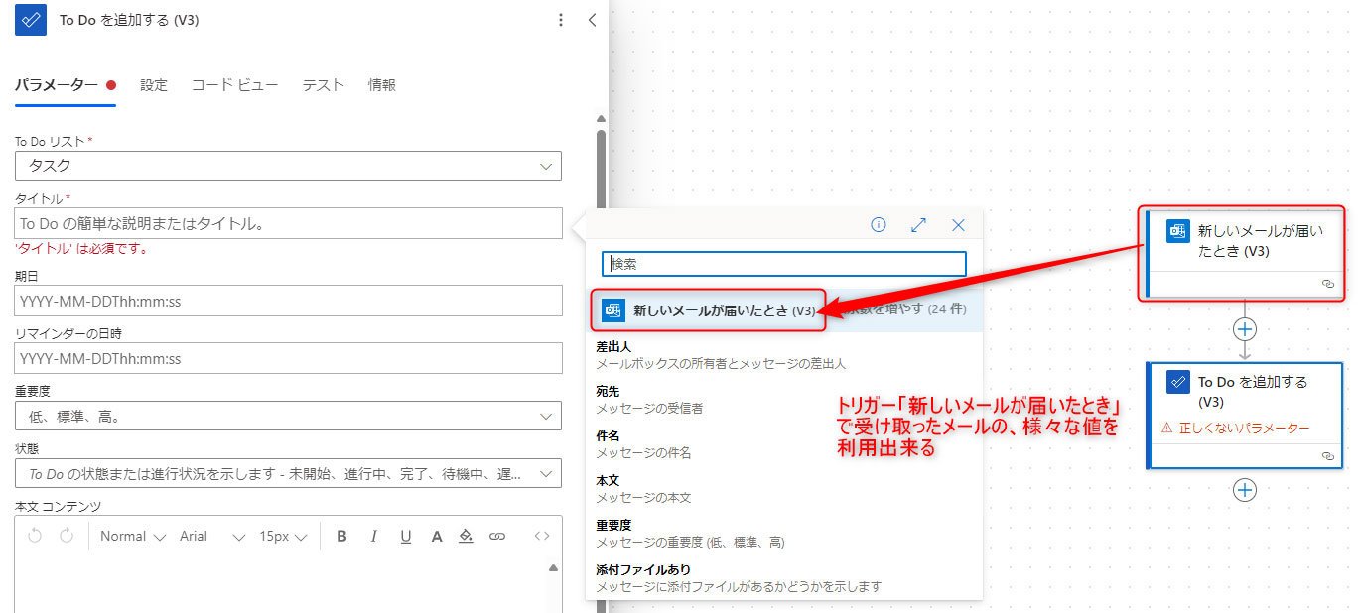
Task: Insert the 件名 dynamic content
Action: coord(784,444)
